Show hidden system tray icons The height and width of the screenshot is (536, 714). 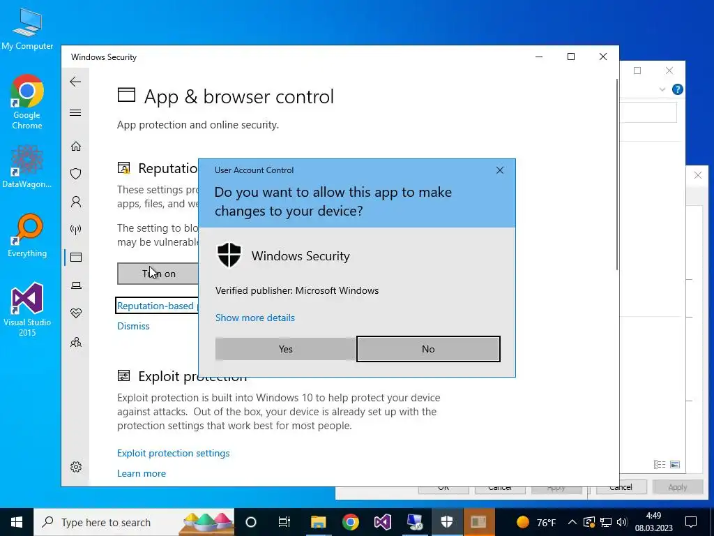(x=572, y=522)
